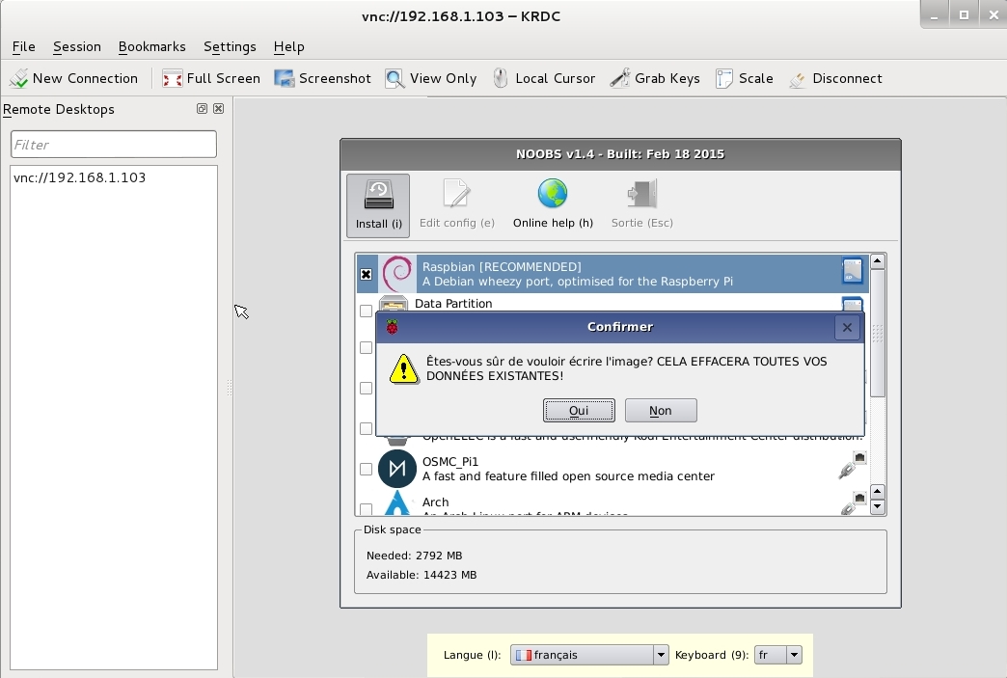
Task: Maximize the KRDC window
Action: coord(964,14)
